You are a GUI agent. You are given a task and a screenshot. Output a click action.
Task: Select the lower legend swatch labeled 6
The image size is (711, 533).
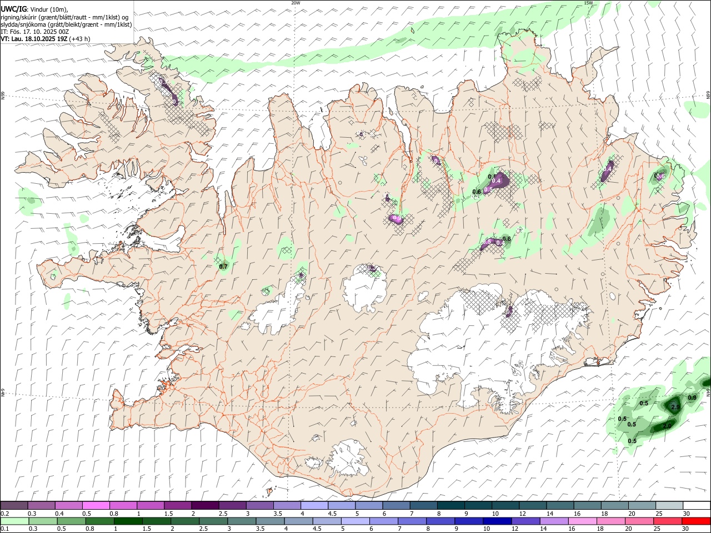(x=383, y=521)
